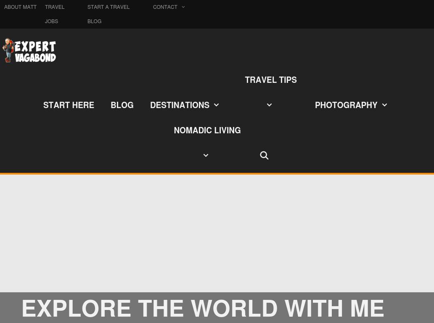Open the About Matt link
The height and width of the screenshot is (323, 434).
(x=20, y=7)
